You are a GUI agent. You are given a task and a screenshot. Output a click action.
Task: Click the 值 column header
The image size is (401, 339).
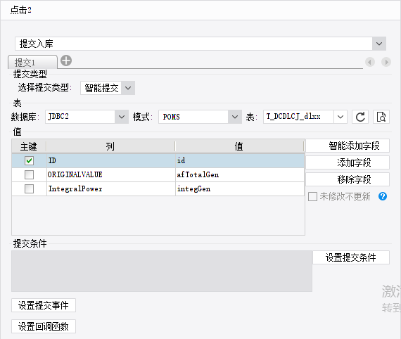coord(240,146)
